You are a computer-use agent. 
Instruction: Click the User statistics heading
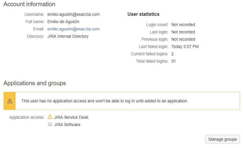[x=143, y=14]
